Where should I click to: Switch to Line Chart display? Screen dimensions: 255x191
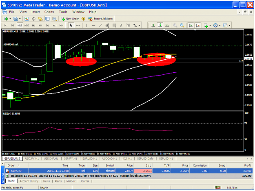(x=167, y=26)
